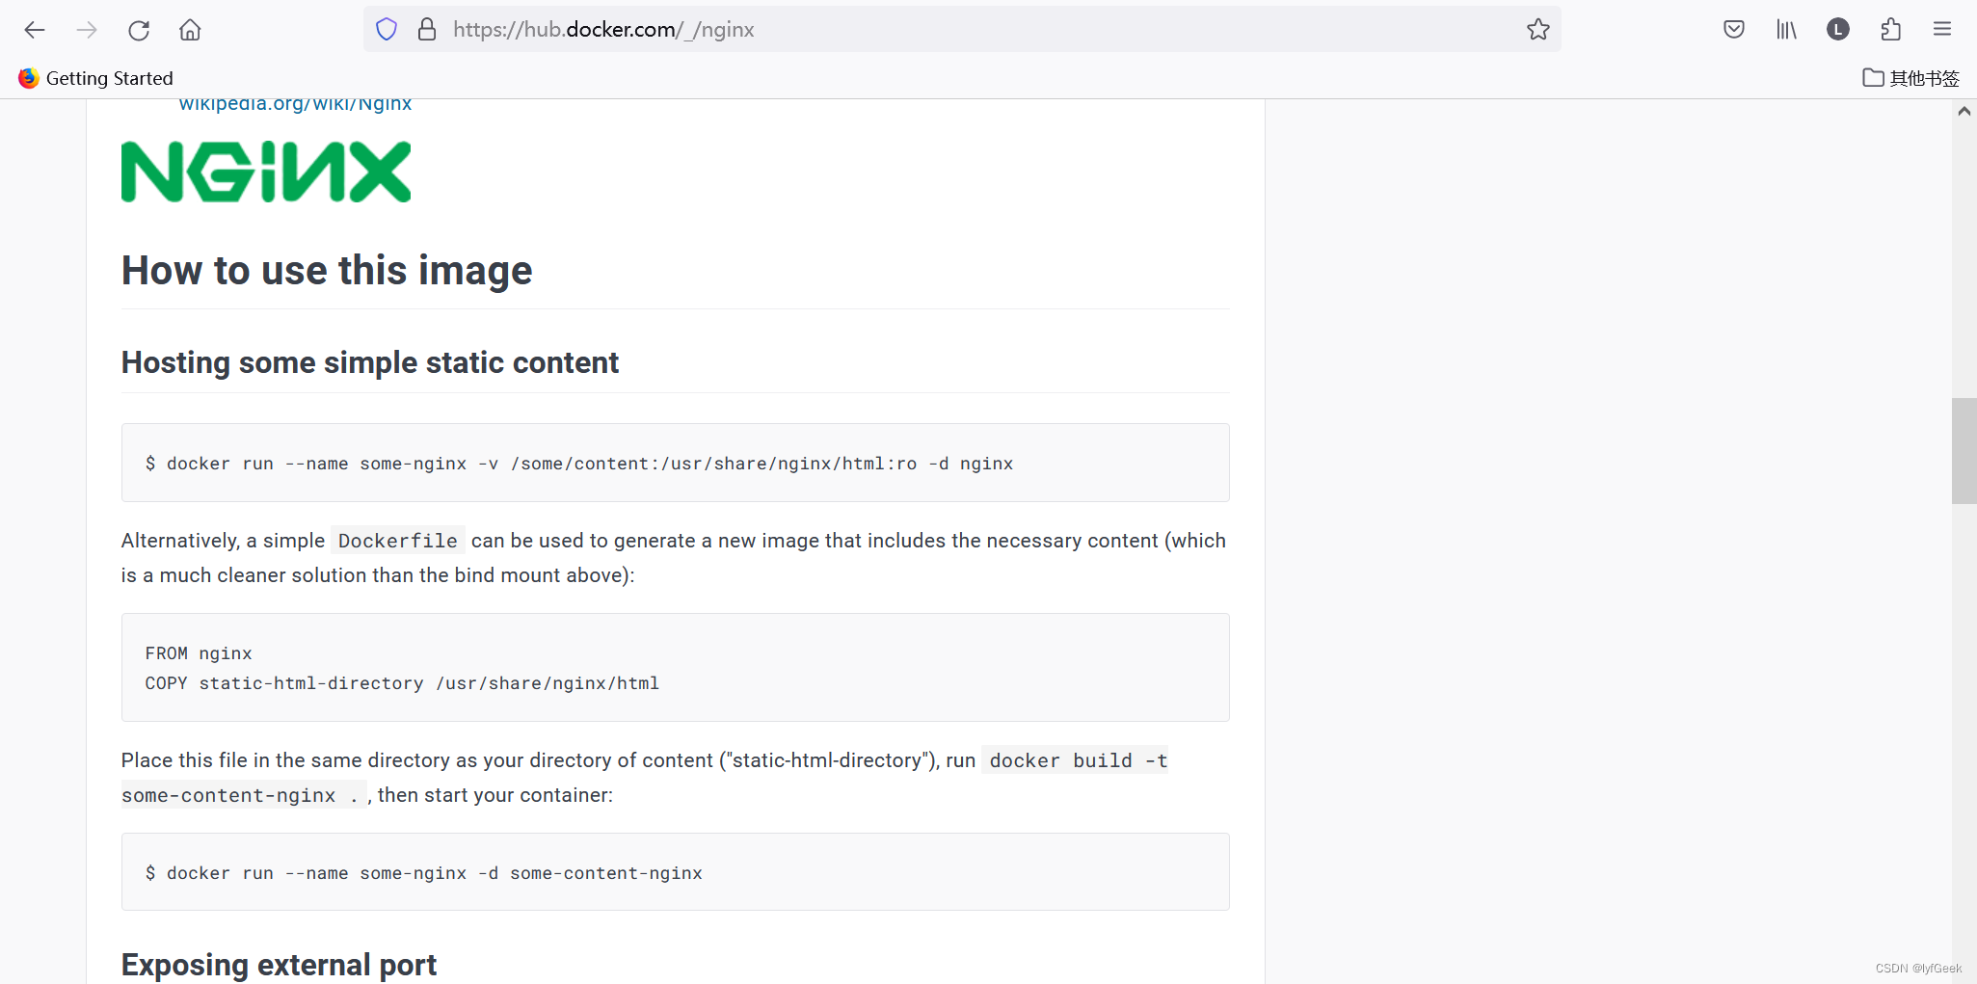
Task: Click the scrollbar up arrow
Action: coord(1964,111)
